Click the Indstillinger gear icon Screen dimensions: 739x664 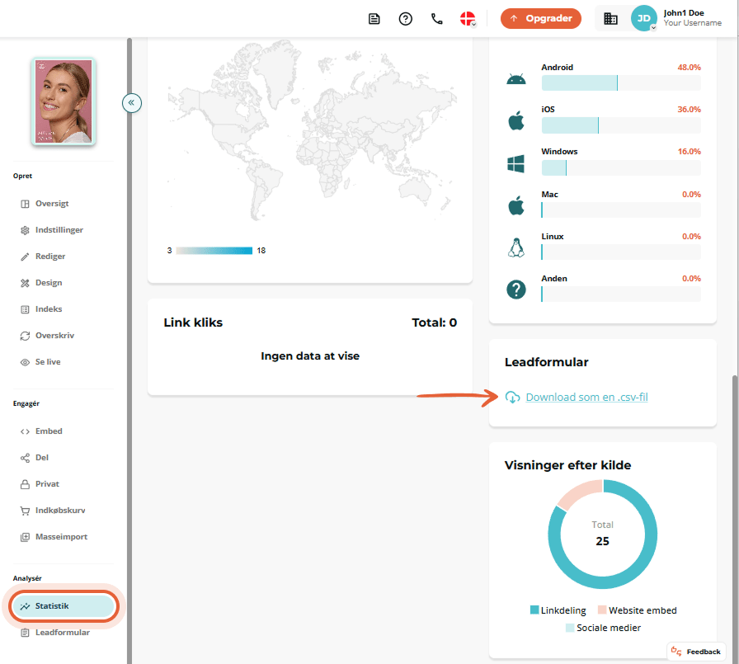coord(25,230)
